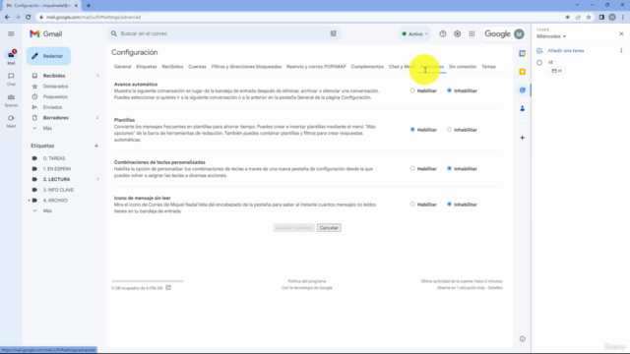This screenshot has width=630, height=354.
Task: Click the Cancelar button
Action: pos(329,228)
